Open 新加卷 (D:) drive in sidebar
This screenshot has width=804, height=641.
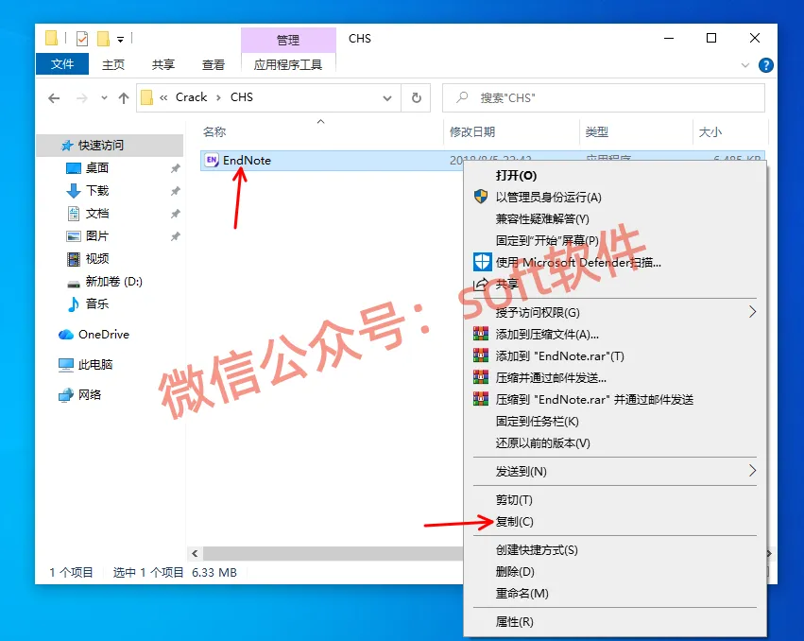[113, 281]
